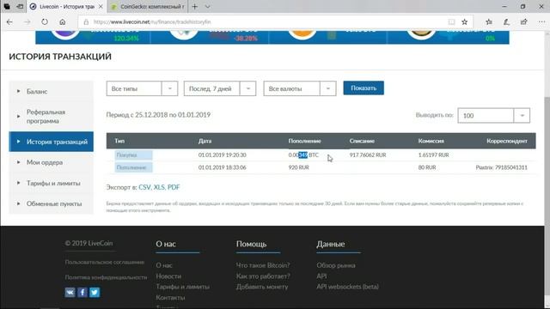Image resolution: width=550 pixels, height=309 pixels.
Task: Open footer link Пользовательское соглашение
Action: tap(105, 262)
